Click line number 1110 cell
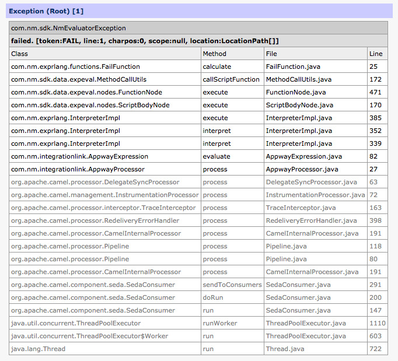The height and width of the screenshot is (361, 398). (378, 323)
